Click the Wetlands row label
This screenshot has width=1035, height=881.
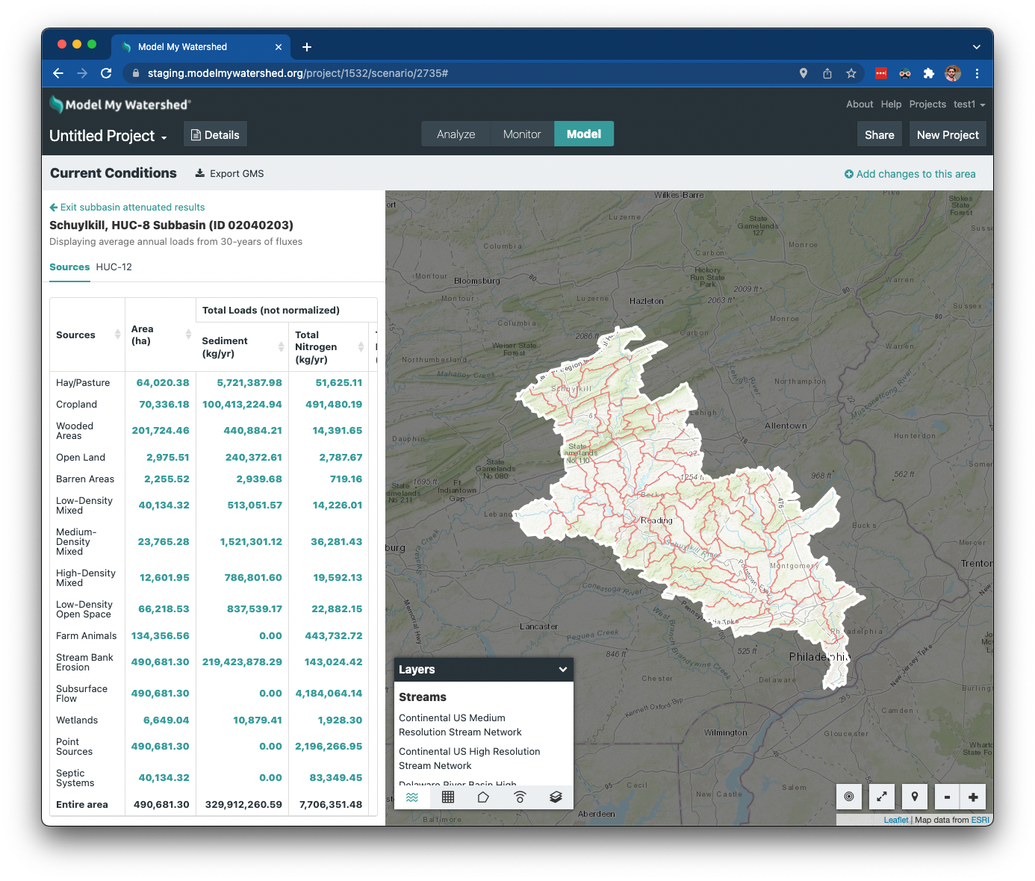pyautogui.click(x=77, y=720)
